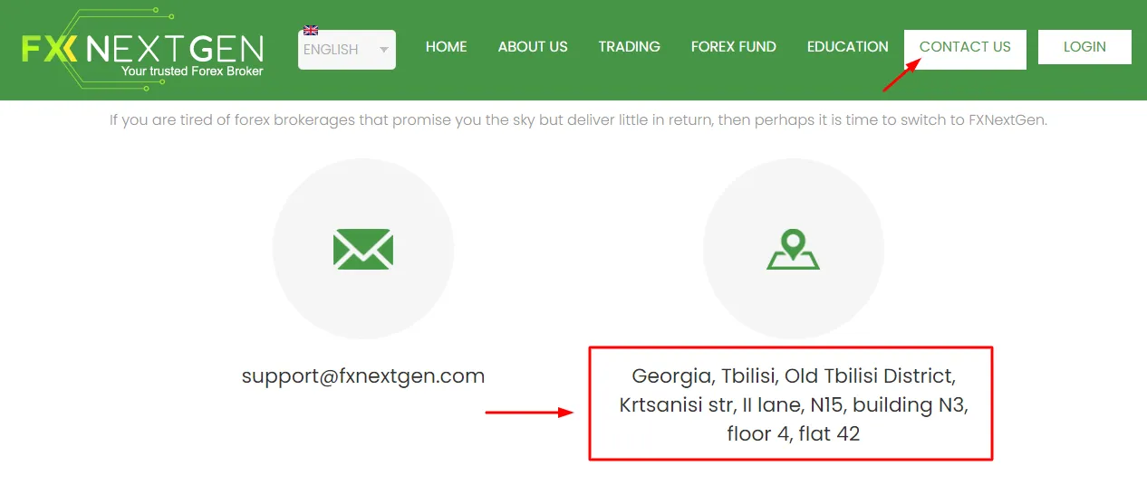Click the FXNextGen logo
Image resolution: width=1147 pixels, height=494 pixels.
tap(143, 48)
